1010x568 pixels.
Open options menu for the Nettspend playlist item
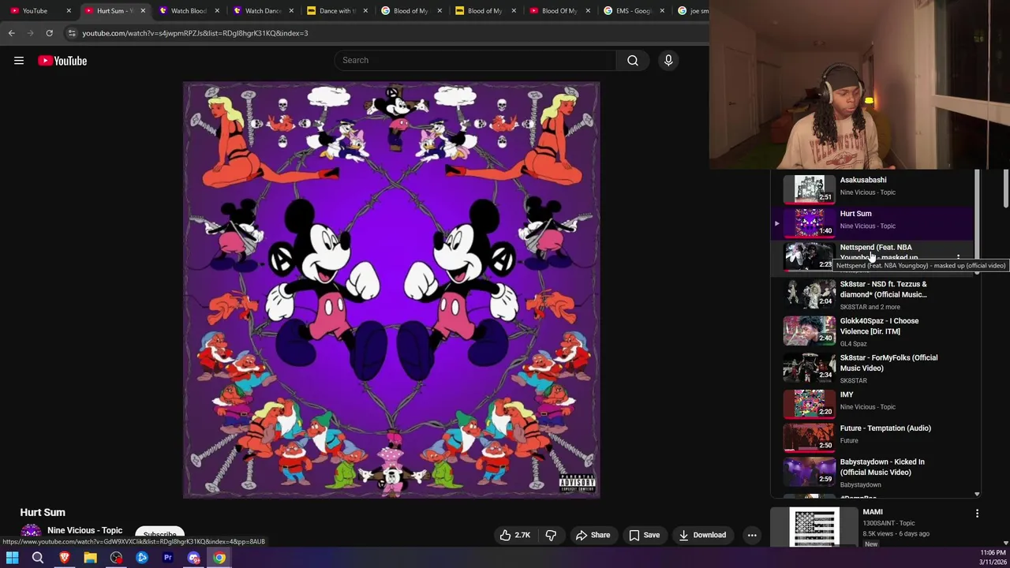(x=958, y=257)
